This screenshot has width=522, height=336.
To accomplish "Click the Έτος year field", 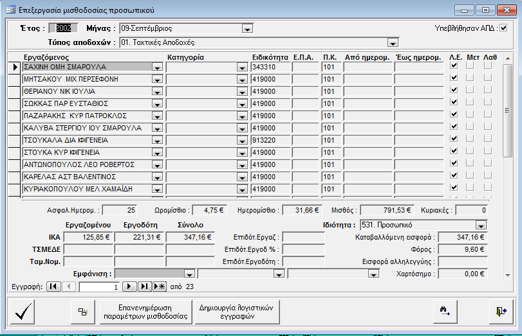I will [x=63, y=28].
